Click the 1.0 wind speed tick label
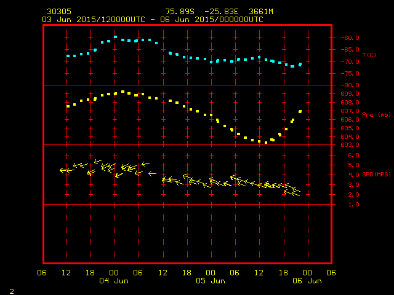 coord(353,205)
